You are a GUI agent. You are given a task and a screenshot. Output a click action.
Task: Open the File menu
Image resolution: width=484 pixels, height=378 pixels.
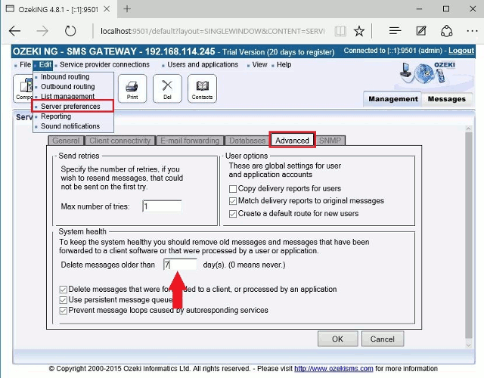25,65
